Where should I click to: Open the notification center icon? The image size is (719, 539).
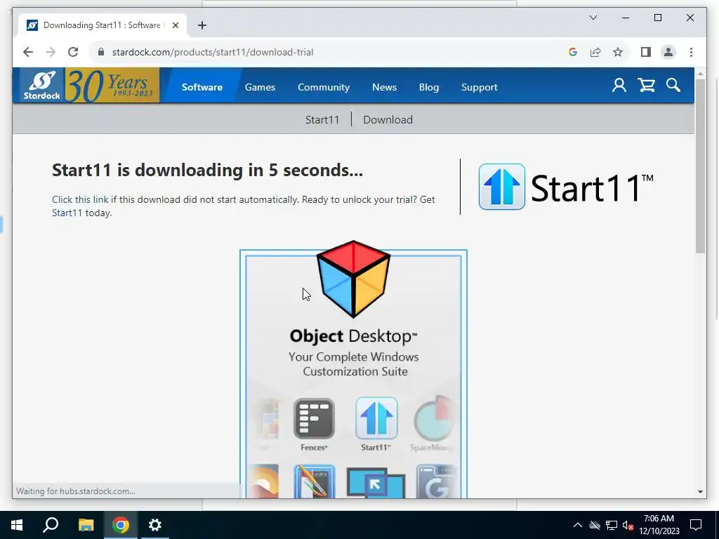coord(696,525)
